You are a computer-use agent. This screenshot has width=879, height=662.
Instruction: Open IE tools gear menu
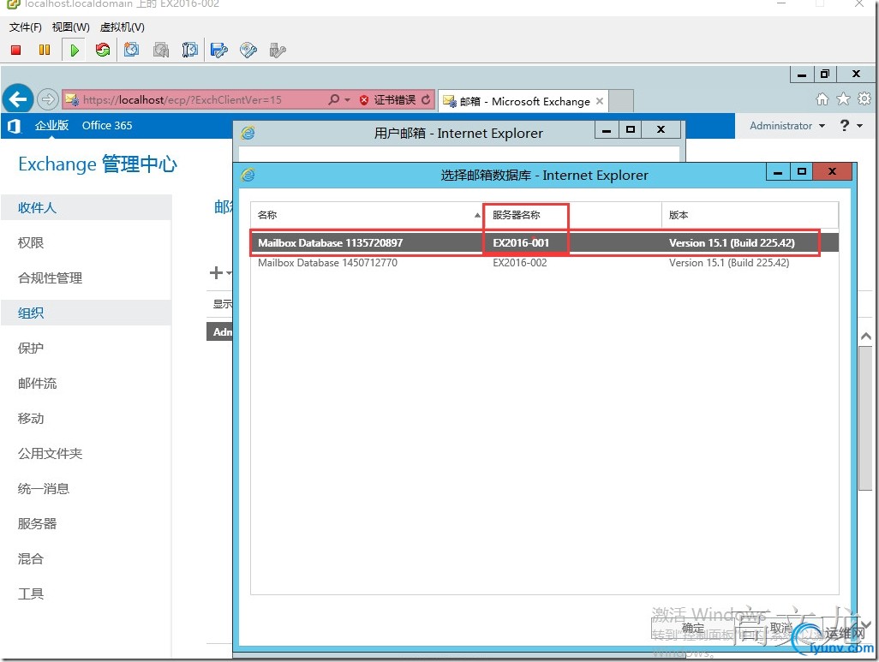coord(864,99)
